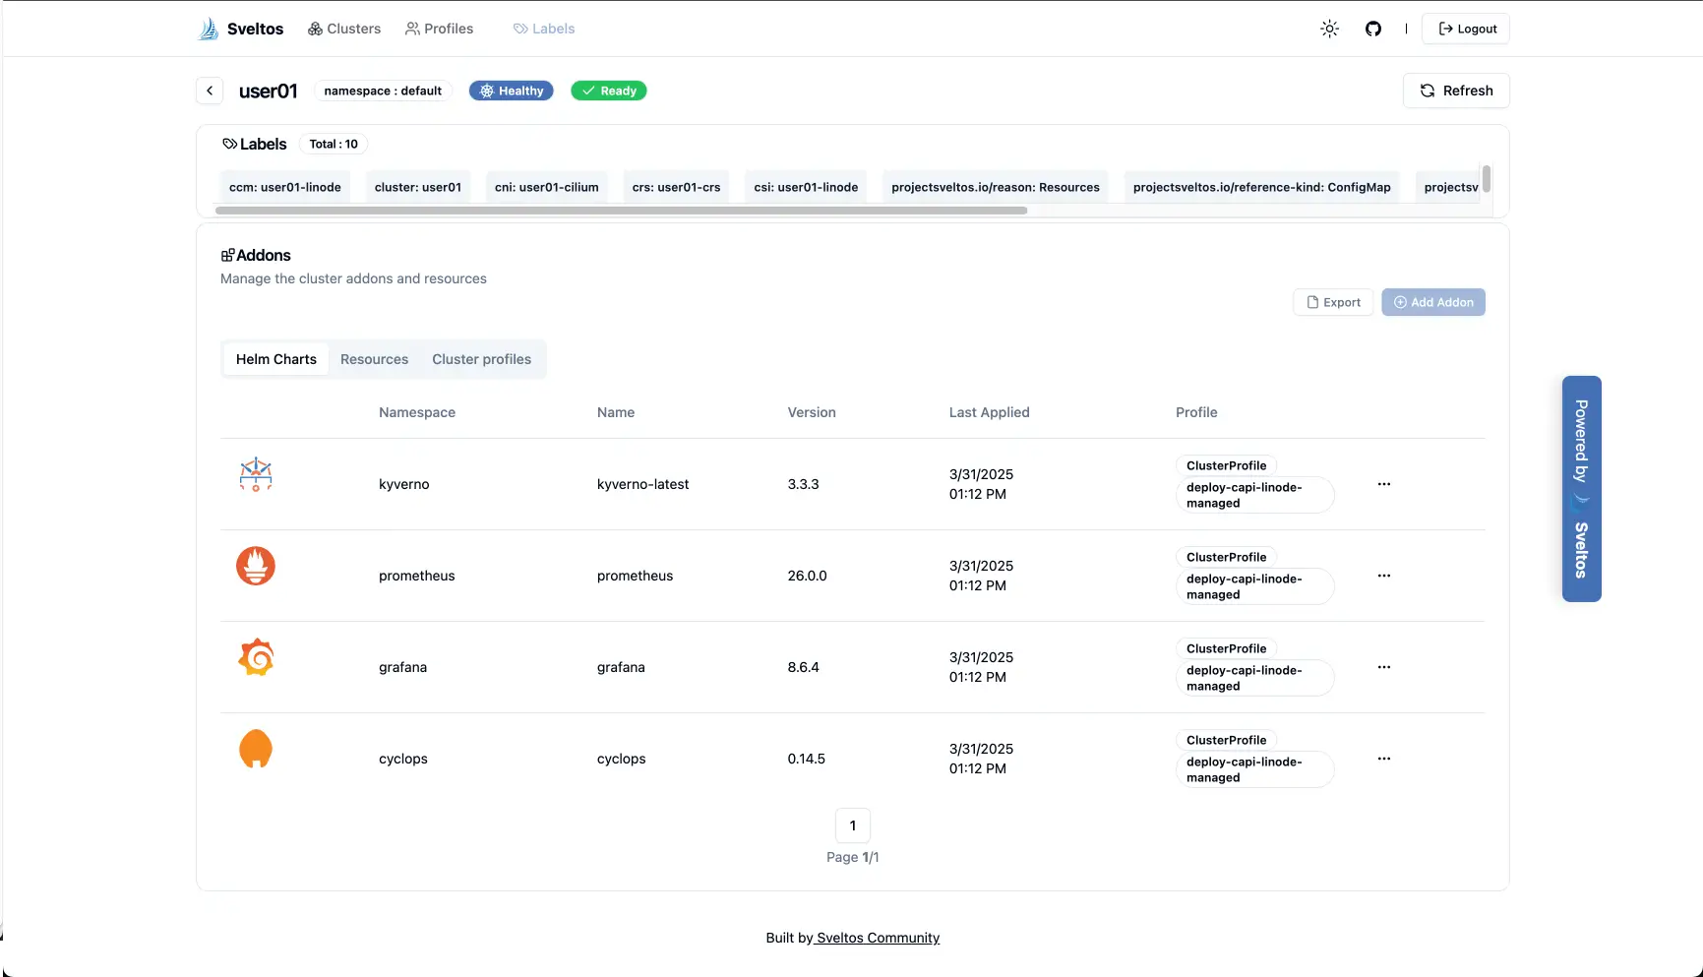Screen dimensions: 1703x977
Task: Toggle the light/dark theme sun icon
Action: pyautogui.click(x=1329, y=29)
